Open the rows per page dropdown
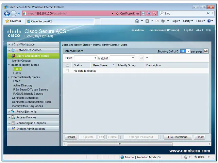The width and height of the screenshot is (218, 163). pyautogui.click(x=188, y=51)
